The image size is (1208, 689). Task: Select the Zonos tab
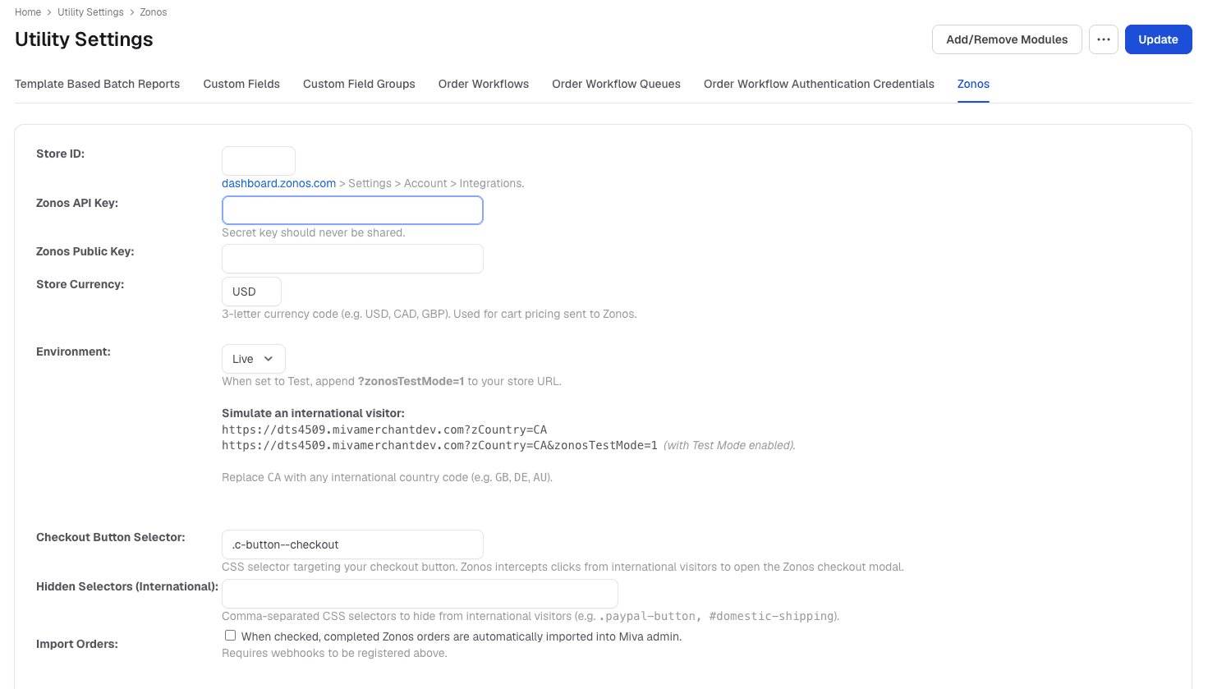973,84
